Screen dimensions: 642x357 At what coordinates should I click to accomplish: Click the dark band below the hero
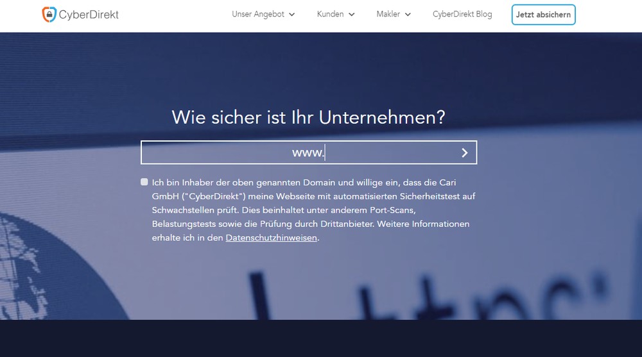(321, 338)
